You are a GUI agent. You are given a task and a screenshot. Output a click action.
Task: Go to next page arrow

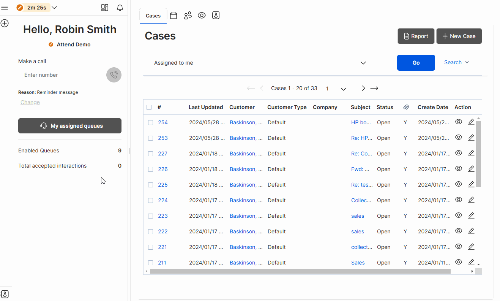[363, 88]
